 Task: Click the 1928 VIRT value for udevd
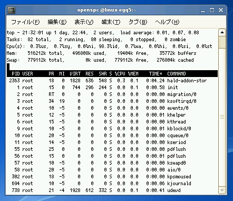pyautogui.click(x=75, y=190)
